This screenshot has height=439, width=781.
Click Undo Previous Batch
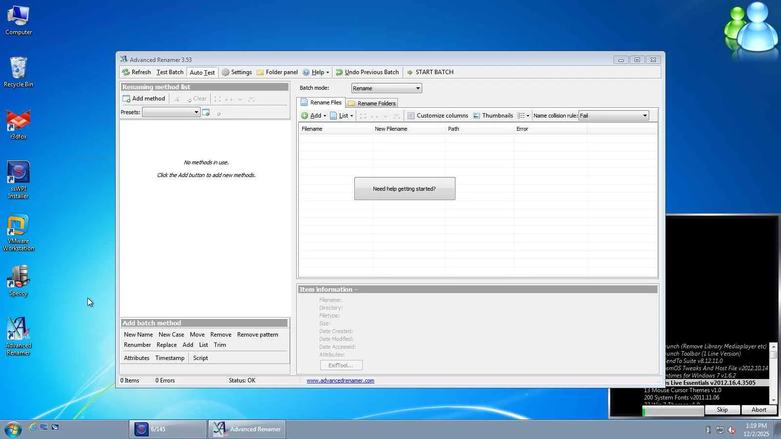coord(367,72)
